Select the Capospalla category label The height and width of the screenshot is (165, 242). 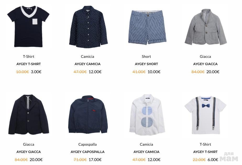point(87,145)
